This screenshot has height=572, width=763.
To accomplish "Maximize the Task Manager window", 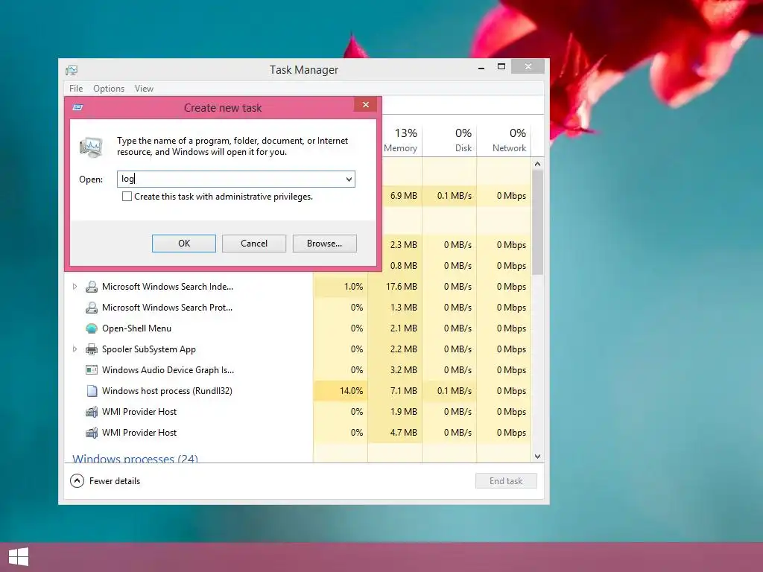I will [501, 66].
